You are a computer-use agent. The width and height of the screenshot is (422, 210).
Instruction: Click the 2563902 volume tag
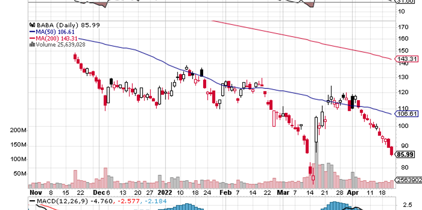point(408,180)
